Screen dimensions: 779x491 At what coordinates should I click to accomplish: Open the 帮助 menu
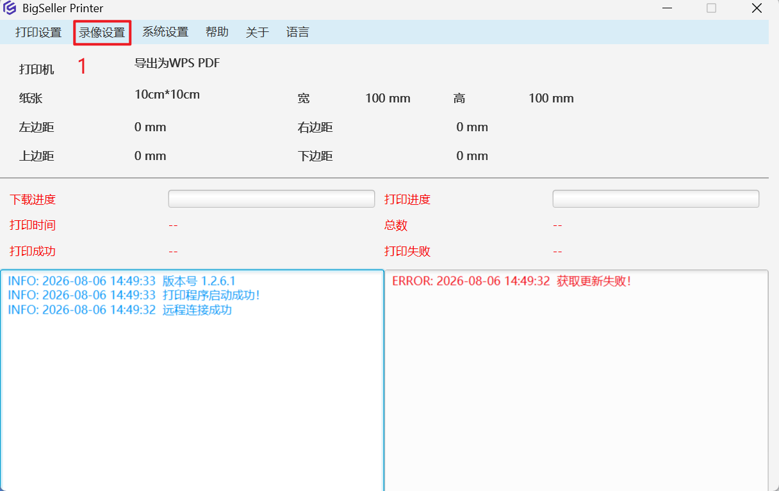pos(217,32)
